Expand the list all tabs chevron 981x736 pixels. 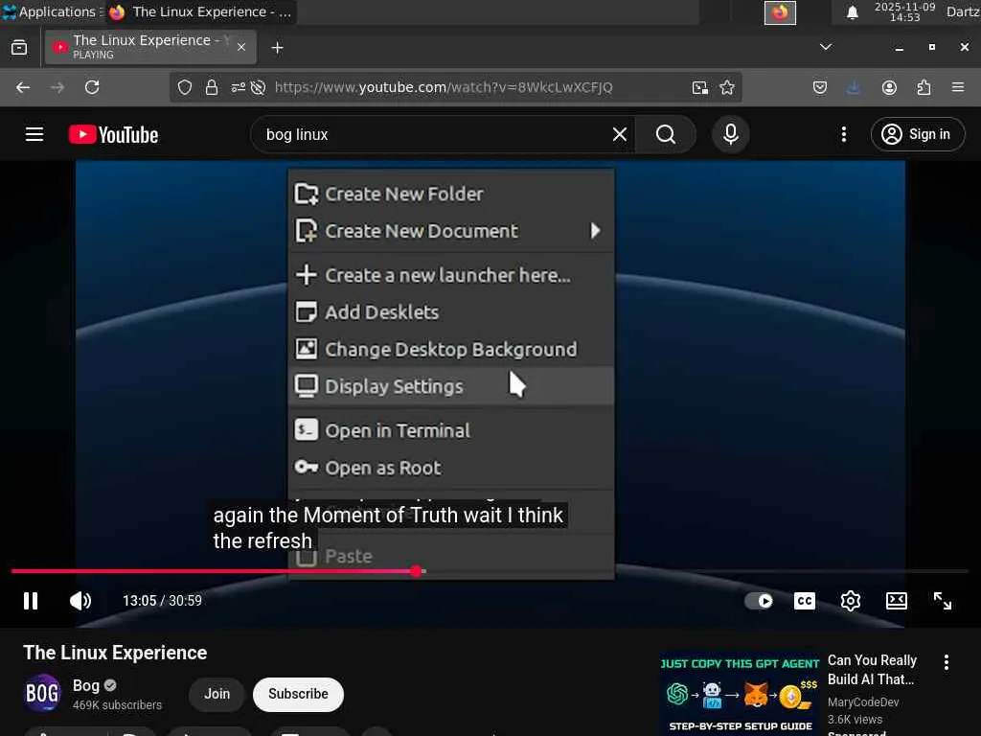coord(826,47)
